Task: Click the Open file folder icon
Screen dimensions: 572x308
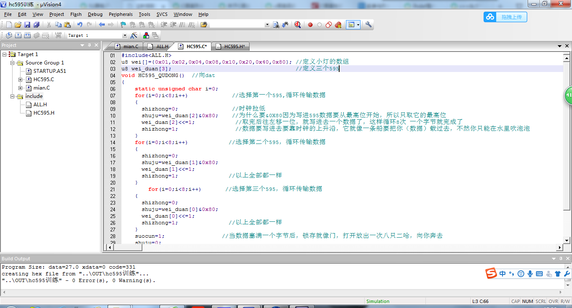Action: (x=18, y=25)
